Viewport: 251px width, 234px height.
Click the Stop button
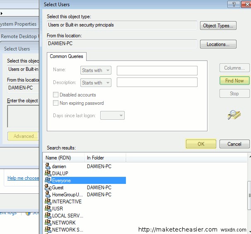coord(234,94)
